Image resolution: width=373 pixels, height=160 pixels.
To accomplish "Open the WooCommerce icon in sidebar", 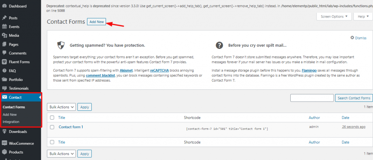I will point(4,143).
